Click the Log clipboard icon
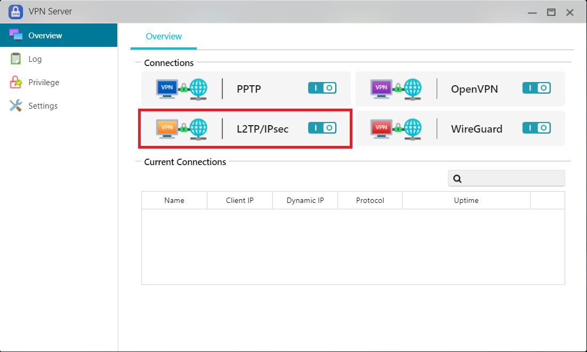The image size is (587, 352). point(15,59)
